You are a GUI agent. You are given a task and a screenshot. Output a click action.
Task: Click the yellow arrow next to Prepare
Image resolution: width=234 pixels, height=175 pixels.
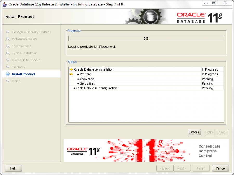(71, 74)
